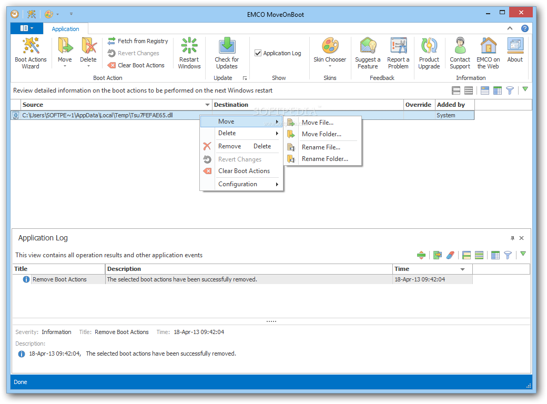The height and width of the screenshot is (404, 547).
Task: Click the Title column header in log
Action: [x=58, y=269]
